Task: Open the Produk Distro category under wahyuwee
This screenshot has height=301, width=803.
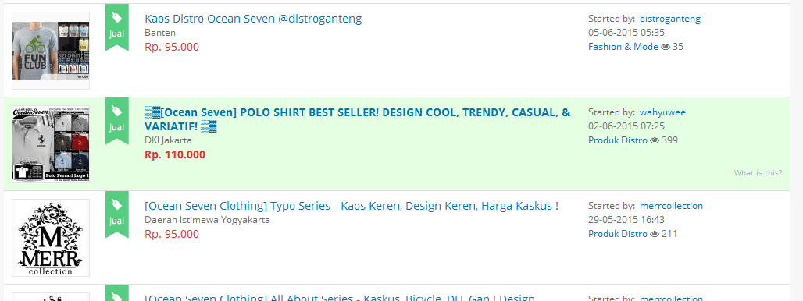Action: point(618,140)
